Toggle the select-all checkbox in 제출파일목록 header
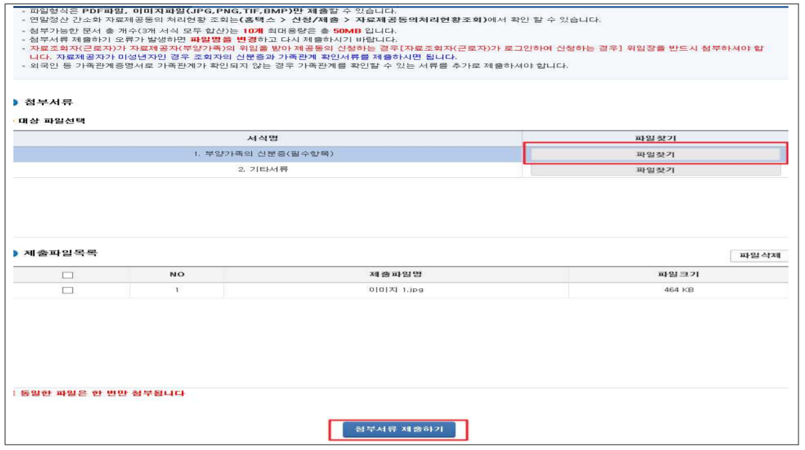 (x=67, y=275)
